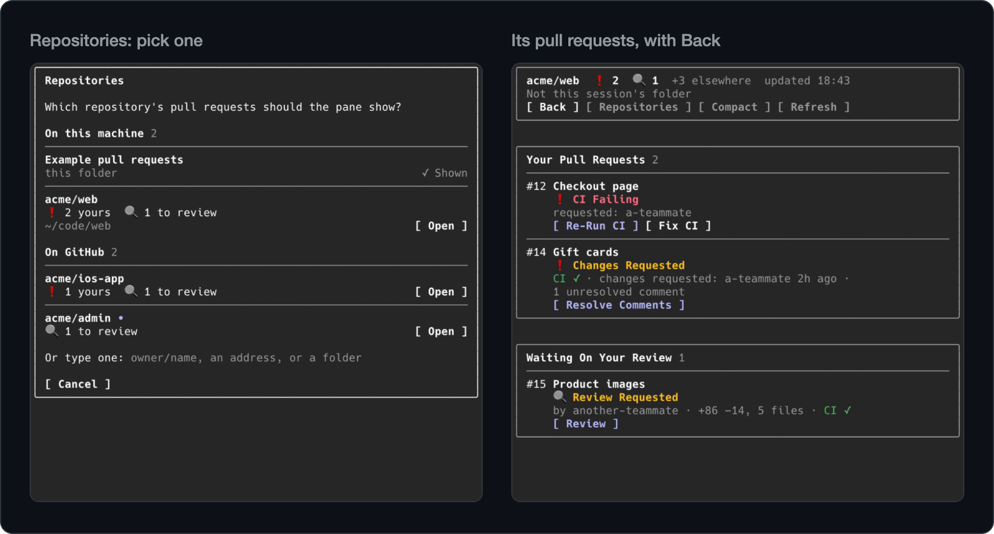Image resolution: width=994 pixels, height=534 pixels.
Task: Go Back from acme/web pull requests
Action: (552, 107)
